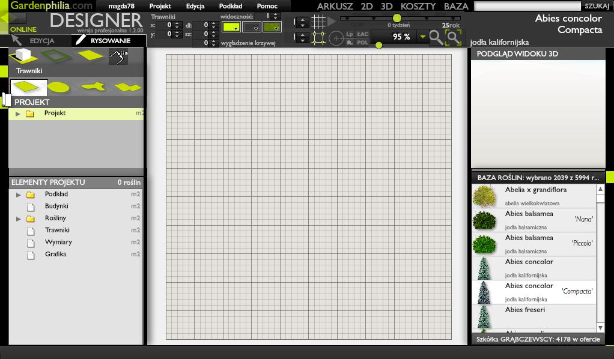Toggle the ŁAC label option

363,34
